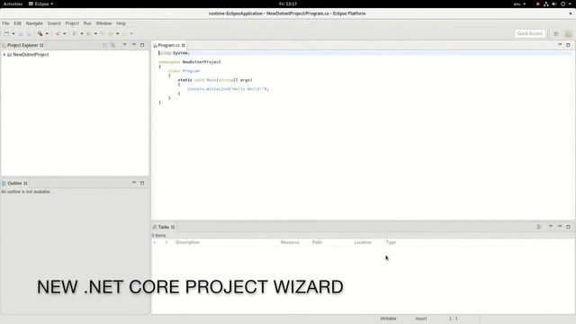Toggle Link with Editor in Project Explorer
Screen dimensions: 576x324
112,45
